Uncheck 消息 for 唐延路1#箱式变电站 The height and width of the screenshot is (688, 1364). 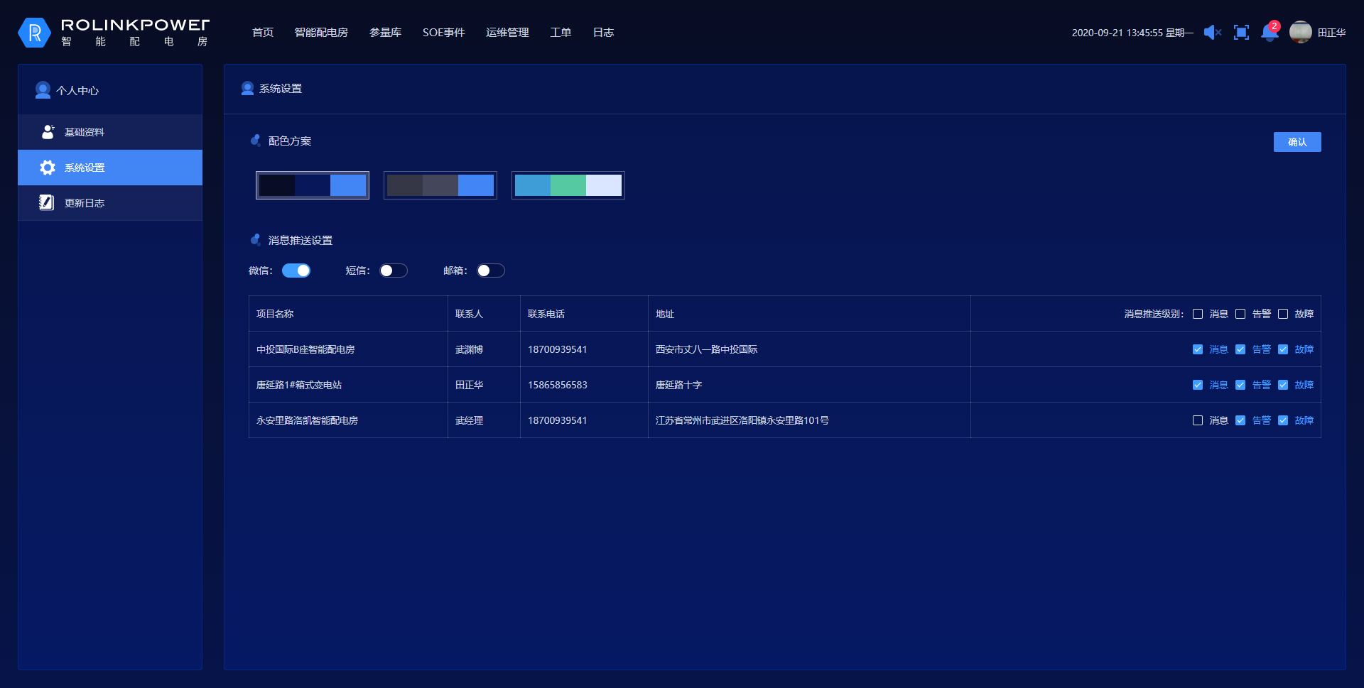(1198, 385)
